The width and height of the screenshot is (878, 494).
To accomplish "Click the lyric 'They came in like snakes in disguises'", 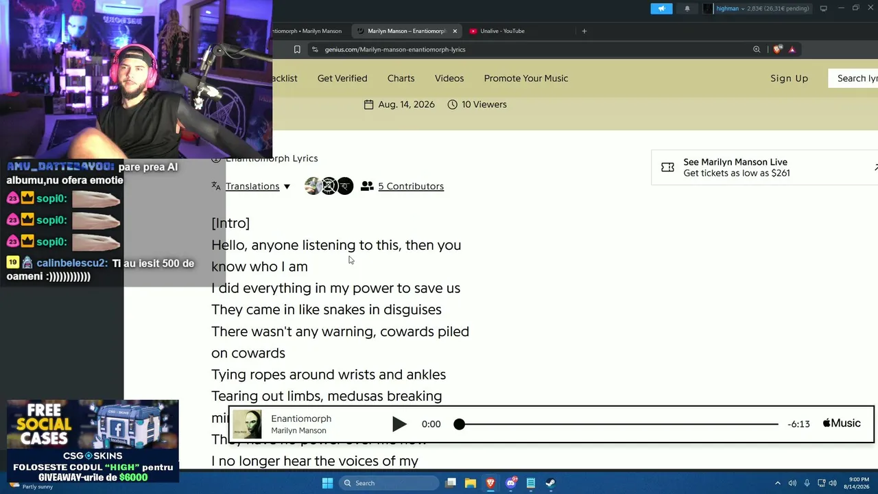I will (327, 309).
